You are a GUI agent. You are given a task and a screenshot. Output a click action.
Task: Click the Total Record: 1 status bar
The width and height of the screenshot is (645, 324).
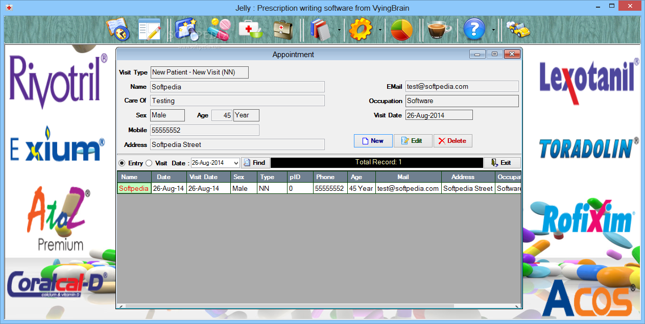377,162
